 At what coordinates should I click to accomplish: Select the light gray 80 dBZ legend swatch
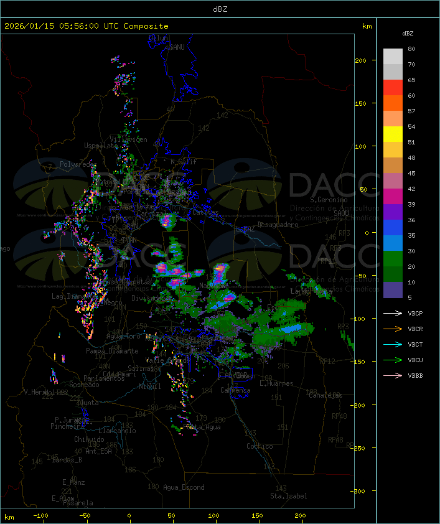[x=393, y=57]
